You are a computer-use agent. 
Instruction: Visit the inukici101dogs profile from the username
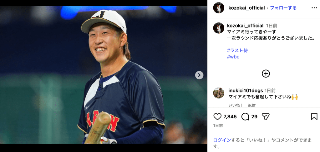point(246,91)
